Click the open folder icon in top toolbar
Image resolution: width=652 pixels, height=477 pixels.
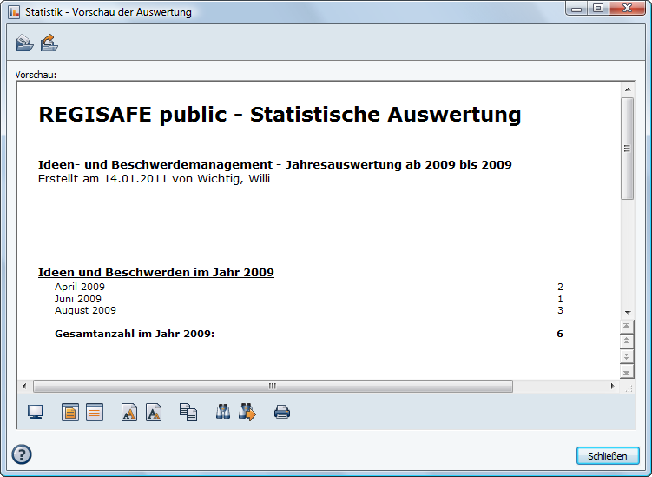click(x=24, y=43)
